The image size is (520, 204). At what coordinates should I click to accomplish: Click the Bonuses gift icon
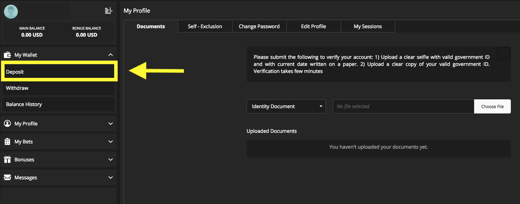(7, 160)
